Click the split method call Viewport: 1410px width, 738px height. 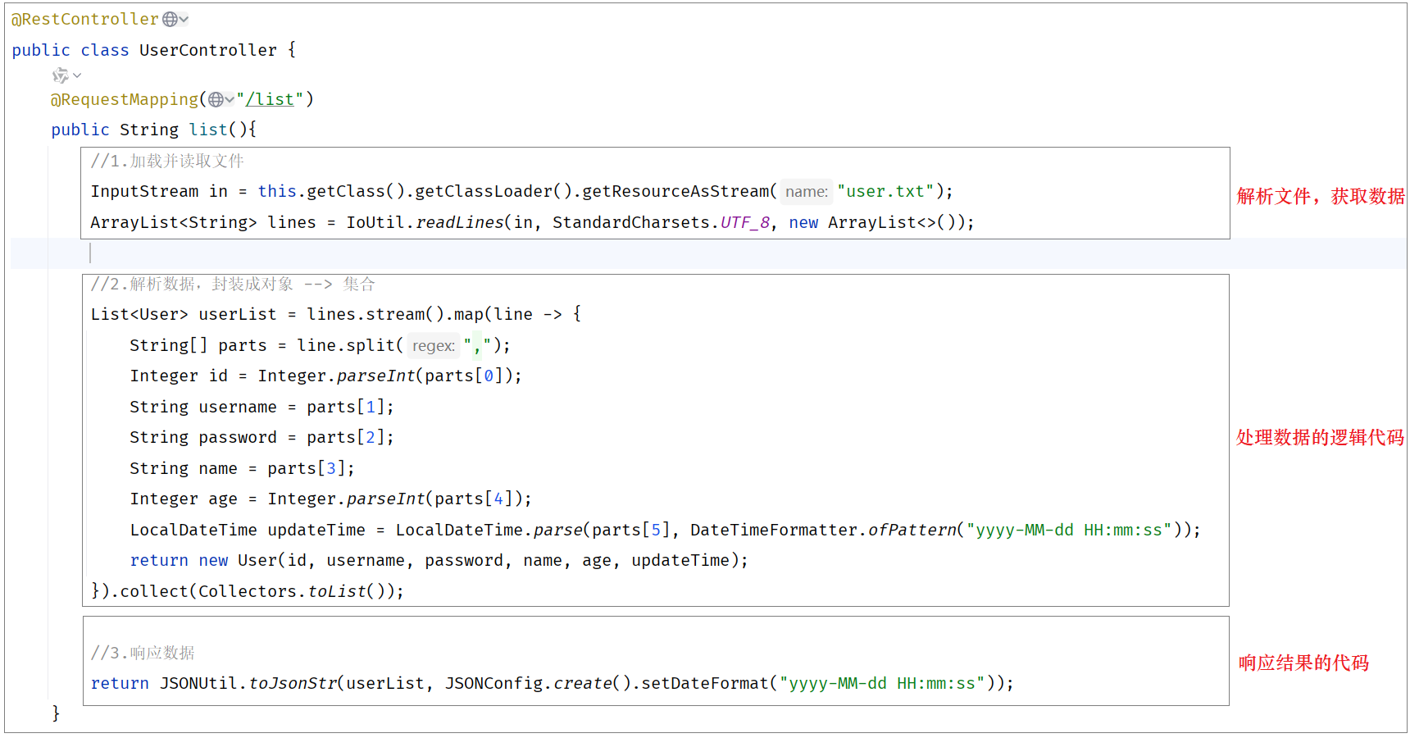(371, 345)
